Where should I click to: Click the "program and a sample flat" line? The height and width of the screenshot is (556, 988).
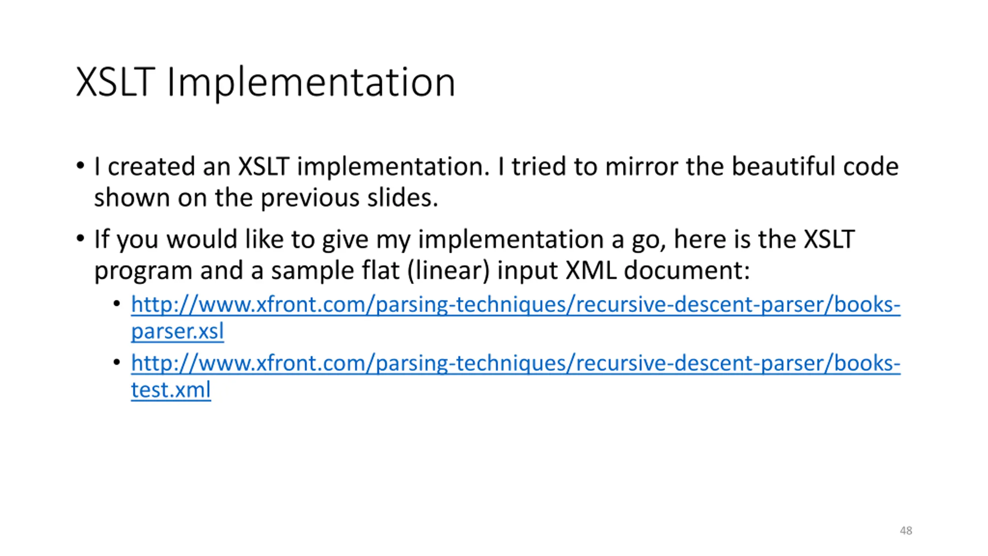(422, 270)
